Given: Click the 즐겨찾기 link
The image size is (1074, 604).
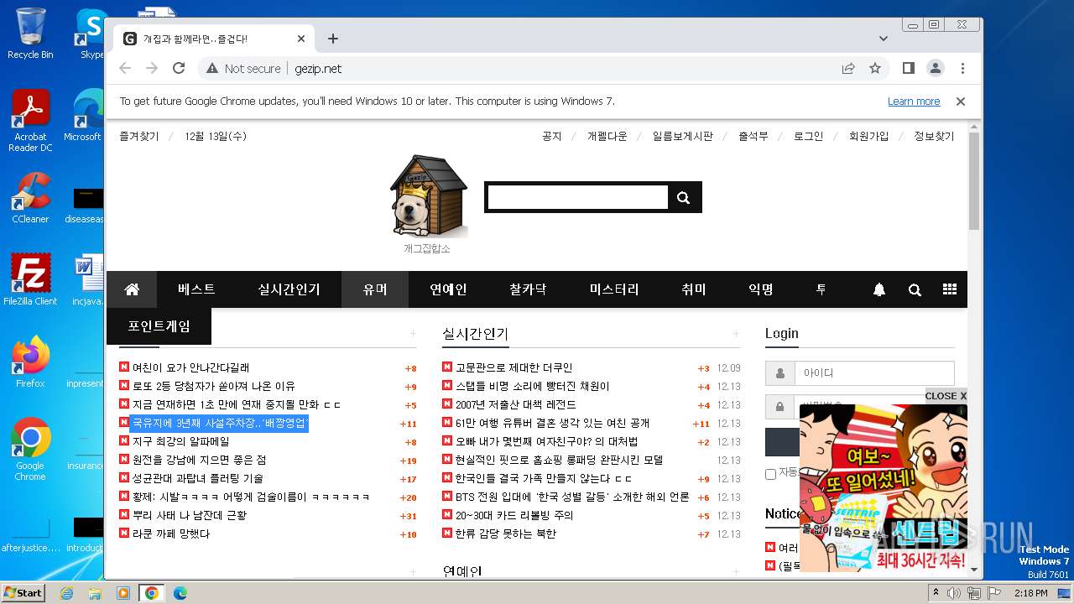Looking at the screenshot, I should (x=139, y=136).
